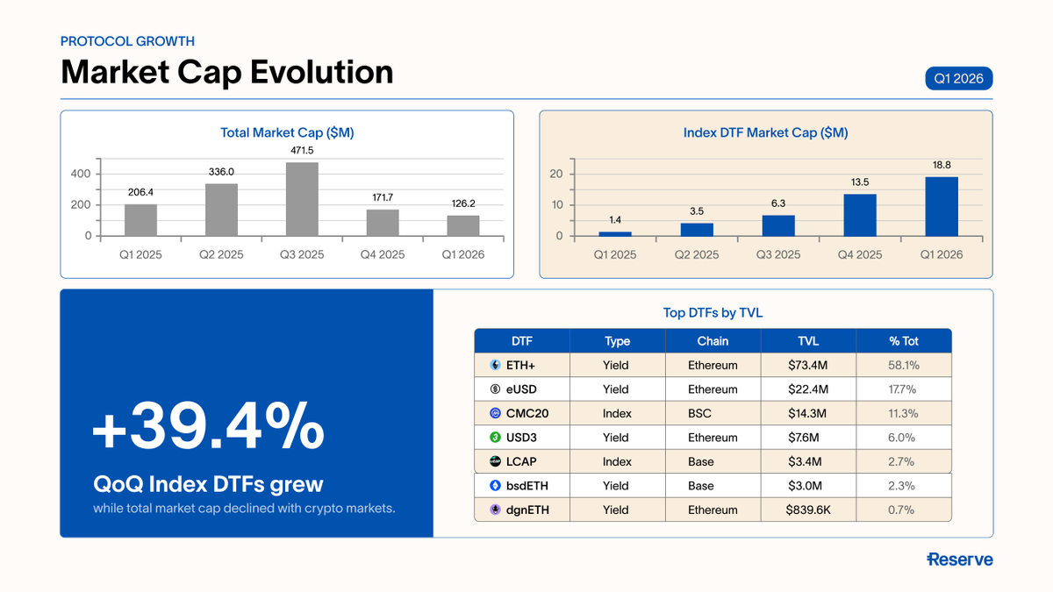Click the $73.4M TVL cell

tap(807, 365)
